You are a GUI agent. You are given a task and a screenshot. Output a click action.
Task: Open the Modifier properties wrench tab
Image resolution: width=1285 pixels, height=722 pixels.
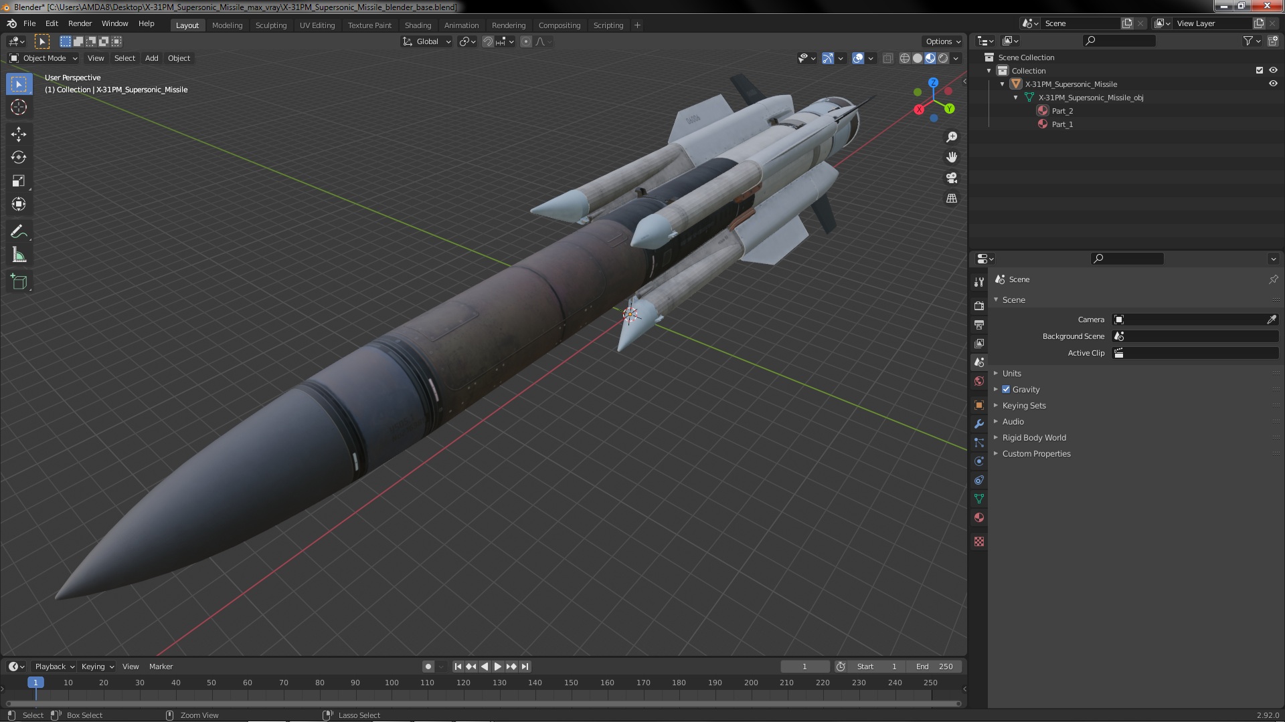(979, 424)
